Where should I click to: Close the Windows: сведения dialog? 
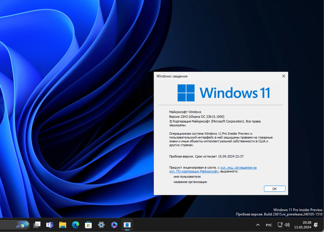(x=283, y=76)
